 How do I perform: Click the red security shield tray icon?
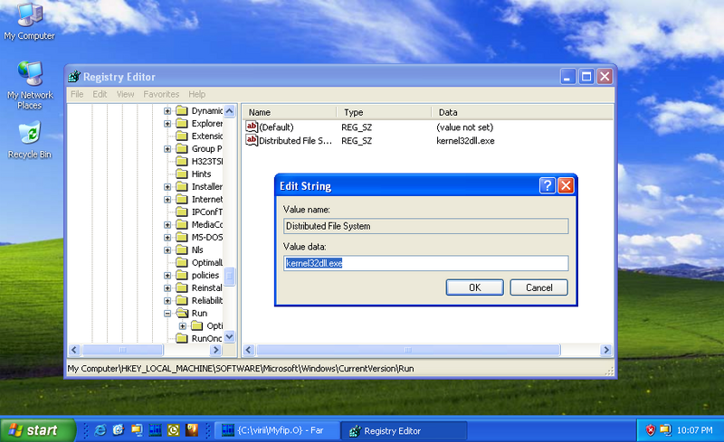[650, 430]
